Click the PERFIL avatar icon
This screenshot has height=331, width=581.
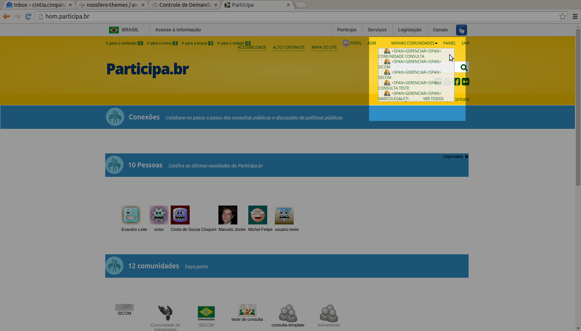346,43
